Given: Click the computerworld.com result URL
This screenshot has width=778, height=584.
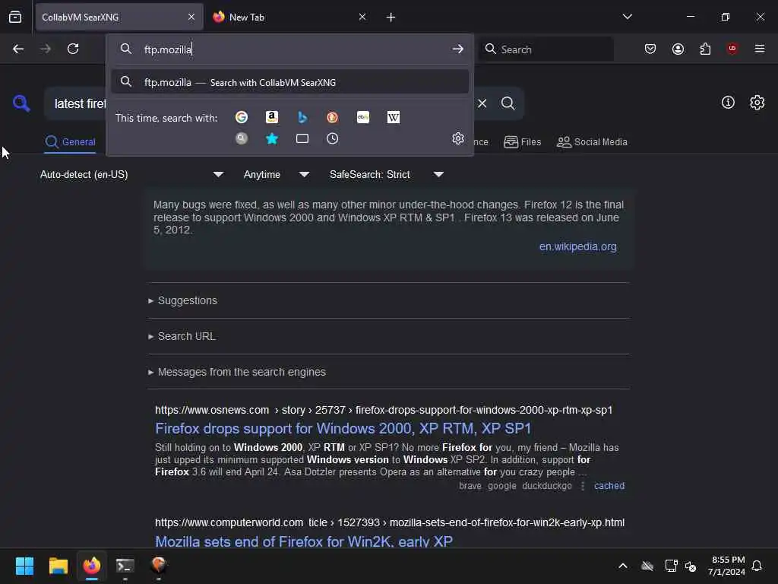Looking at the screenshot, I should coord(390,522).
